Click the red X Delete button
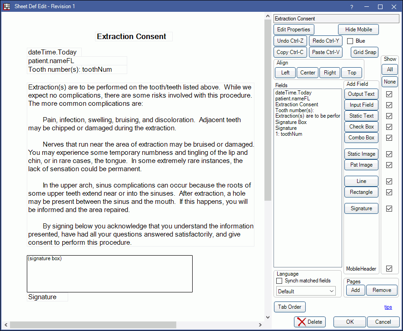Viewport: 403px width, 331px height. pos(309,322)
